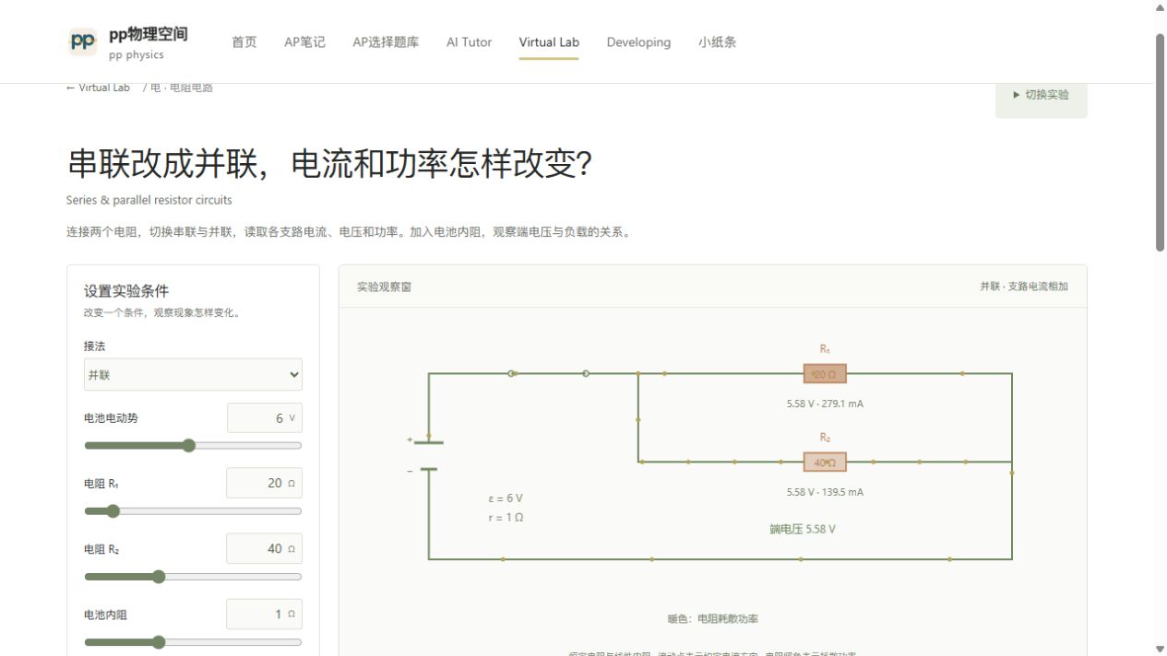Image resolution: width=1167 pixels, height=656 pixels.
Task: Click the 端电压 5.58 V reading
Action: (x=803, y=530)
